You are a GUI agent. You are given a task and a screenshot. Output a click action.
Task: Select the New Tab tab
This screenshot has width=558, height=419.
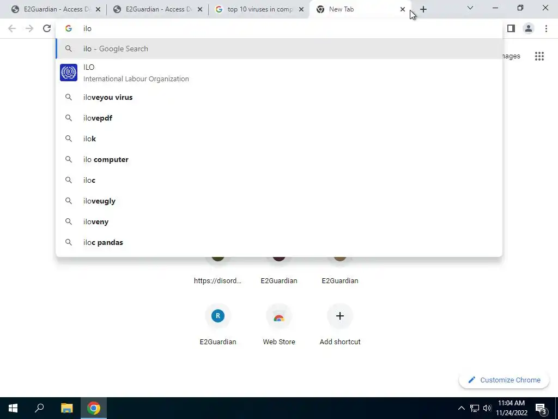pyautogui.click(x=361, y=9)
